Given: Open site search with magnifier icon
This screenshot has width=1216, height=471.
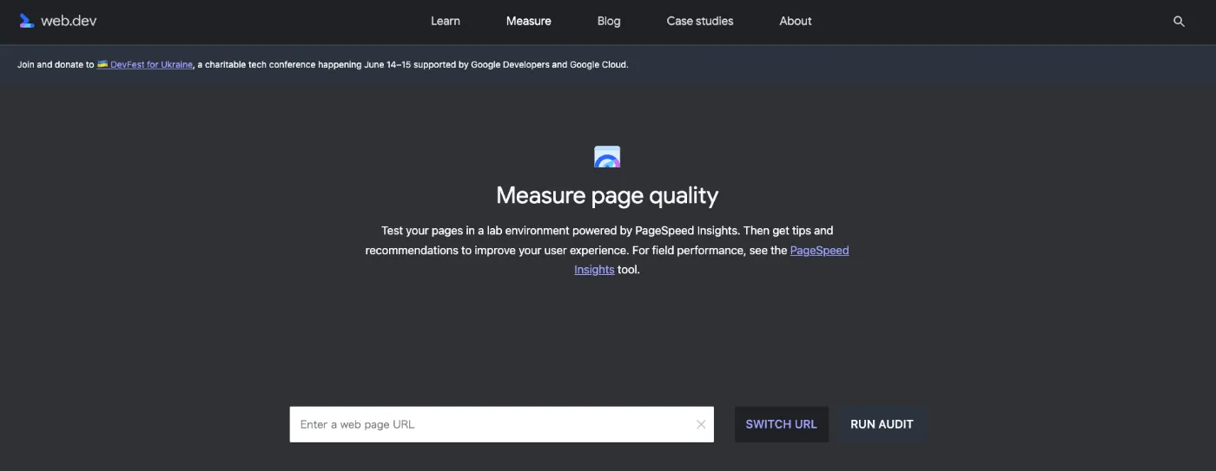Looking at the screenshot, I should point(1179,22).
